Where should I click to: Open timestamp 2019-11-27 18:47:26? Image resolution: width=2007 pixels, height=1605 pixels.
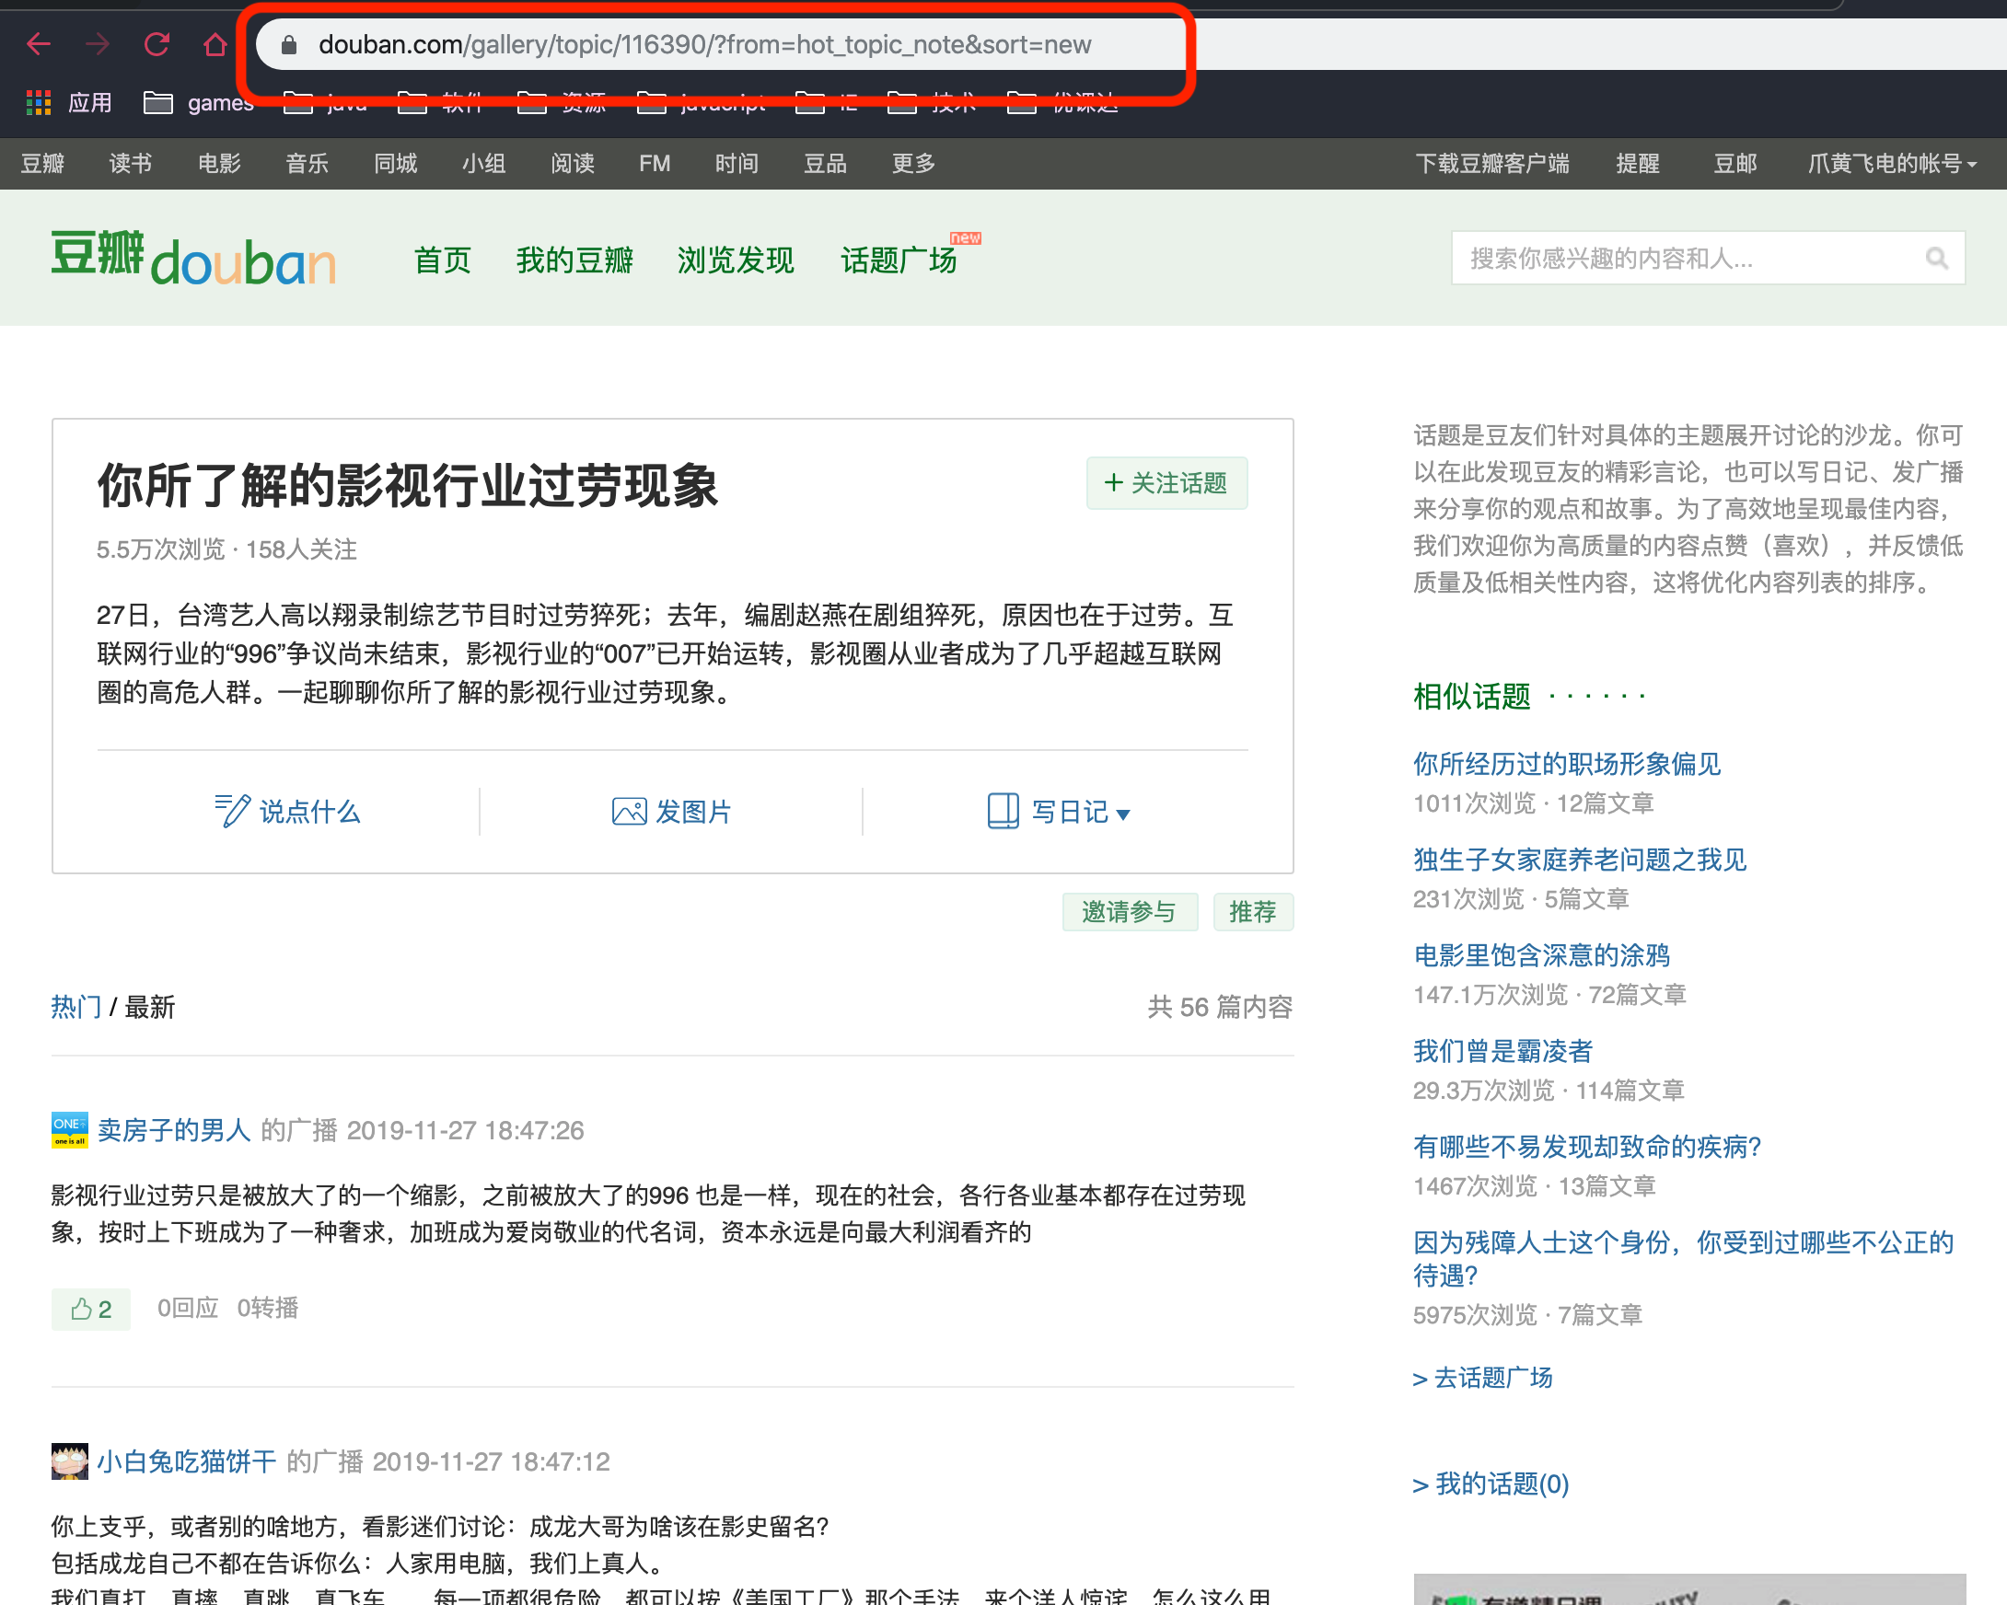point(466,1130)
